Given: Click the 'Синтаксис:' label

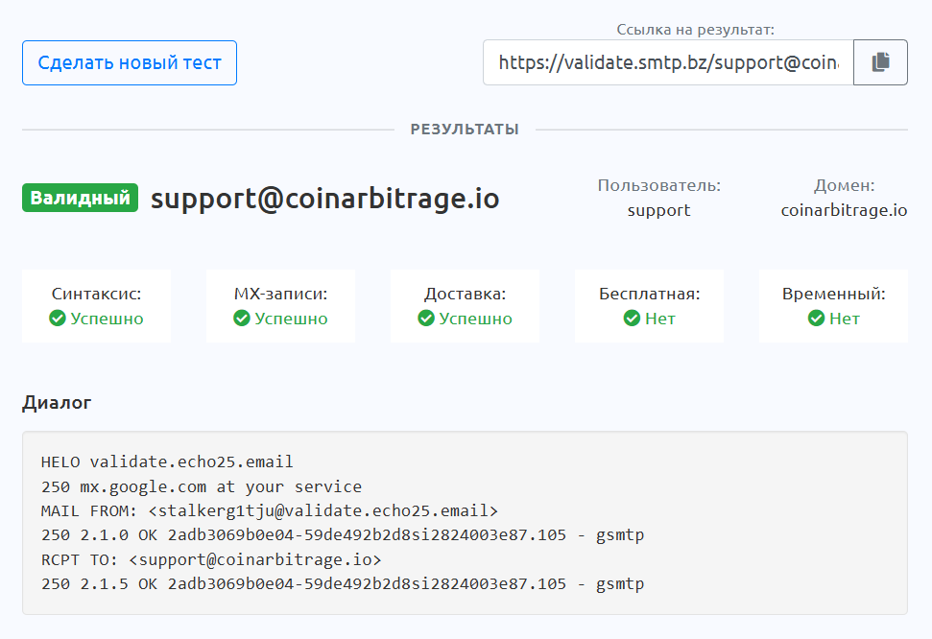Looking at the screenshot, I should tap(96, 294).
